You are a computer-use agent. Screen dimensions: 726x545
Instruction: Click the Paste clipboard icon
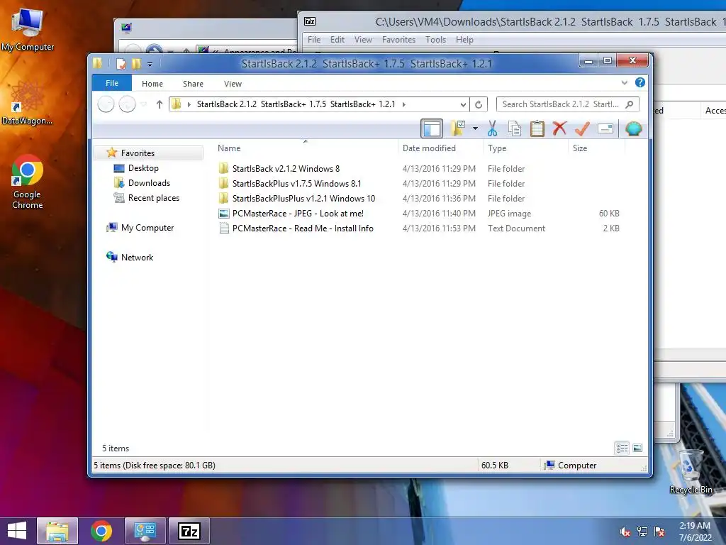pos(537,128)
